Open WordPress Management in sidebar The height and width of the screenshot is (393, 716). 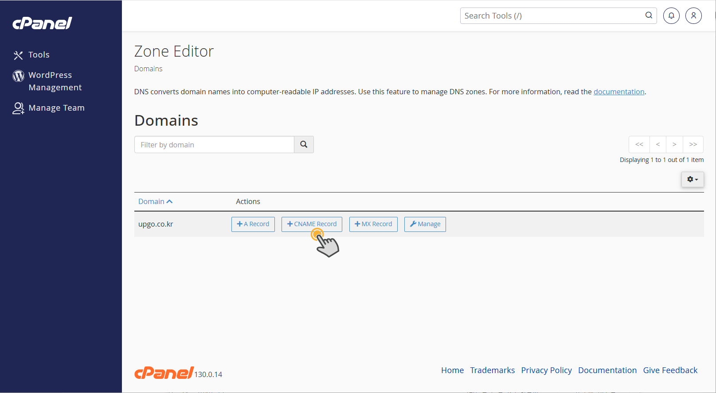pos(47,81)
